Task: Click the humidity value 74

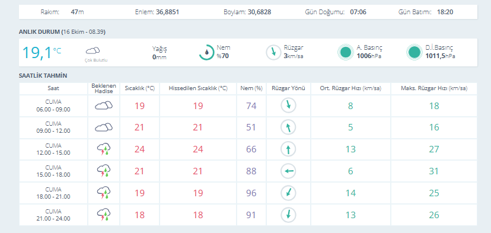Action: [251, 106]
